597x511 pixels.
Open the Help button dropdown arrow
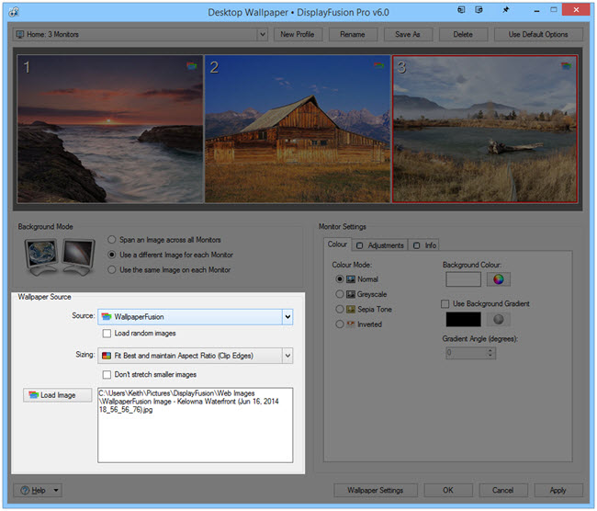tap(56, 490)
